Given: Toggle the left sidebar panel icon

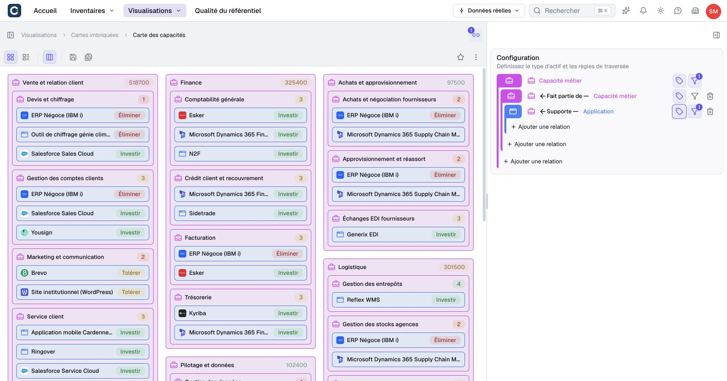Looking at the screenshot, I should (x=11, y=35).
